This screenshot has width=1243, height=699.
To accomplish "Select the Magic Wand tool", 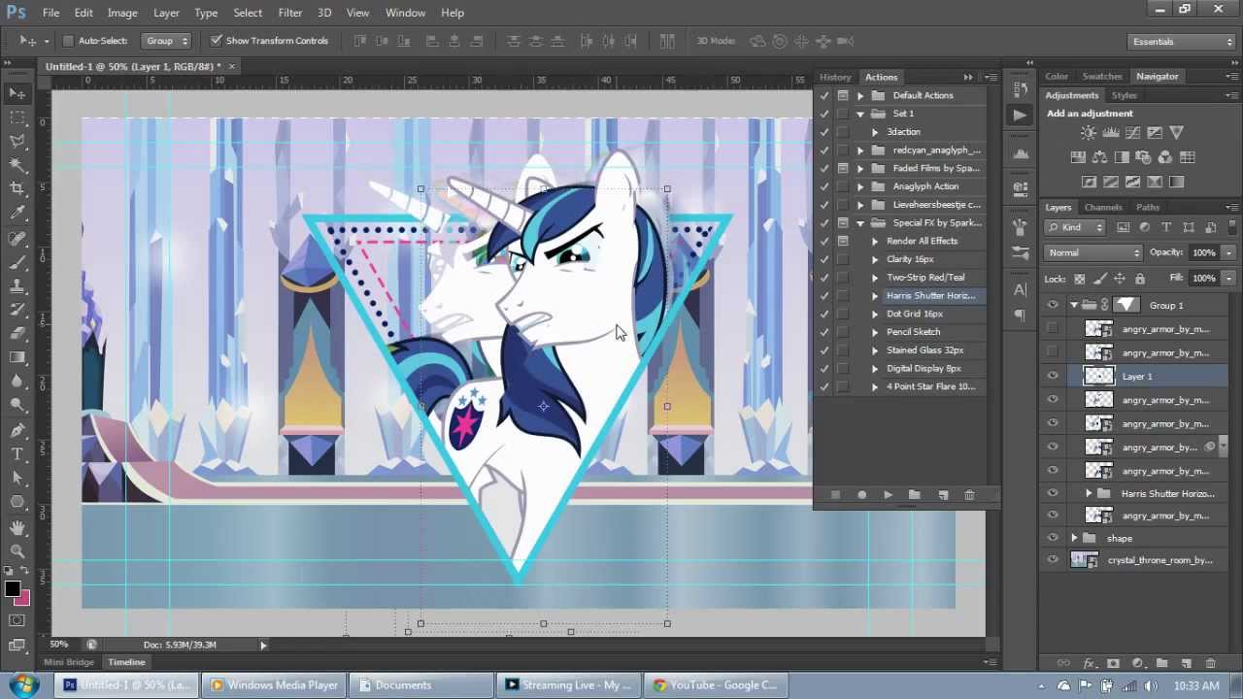I will (17, 166).
